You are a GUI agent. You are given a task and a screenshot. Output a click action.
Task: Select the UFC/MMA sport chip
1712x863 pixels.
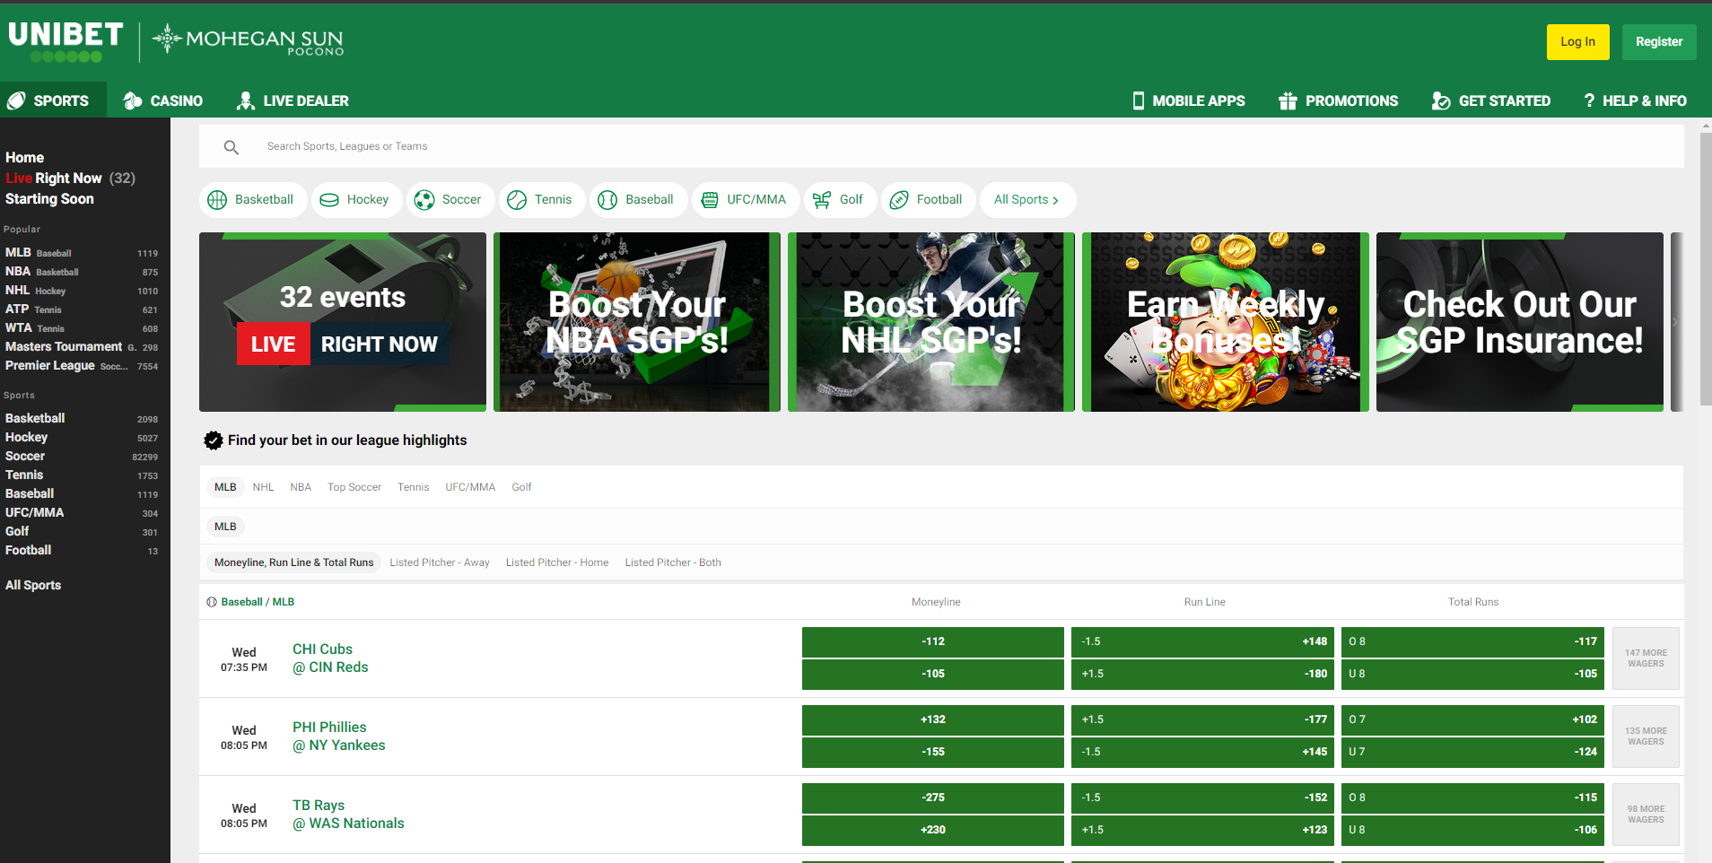745,200
